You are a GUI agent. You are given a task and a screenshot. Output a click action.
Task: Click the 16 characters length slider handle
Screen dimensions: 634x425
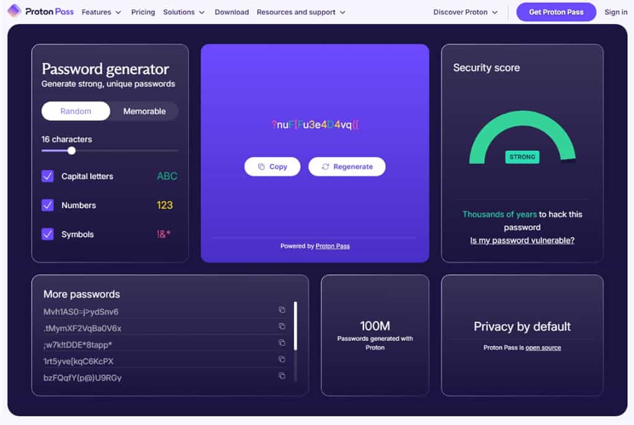click(x=72, y=151)
